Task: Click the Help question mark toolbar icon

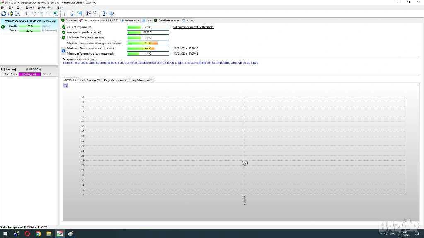Action: 104,14
